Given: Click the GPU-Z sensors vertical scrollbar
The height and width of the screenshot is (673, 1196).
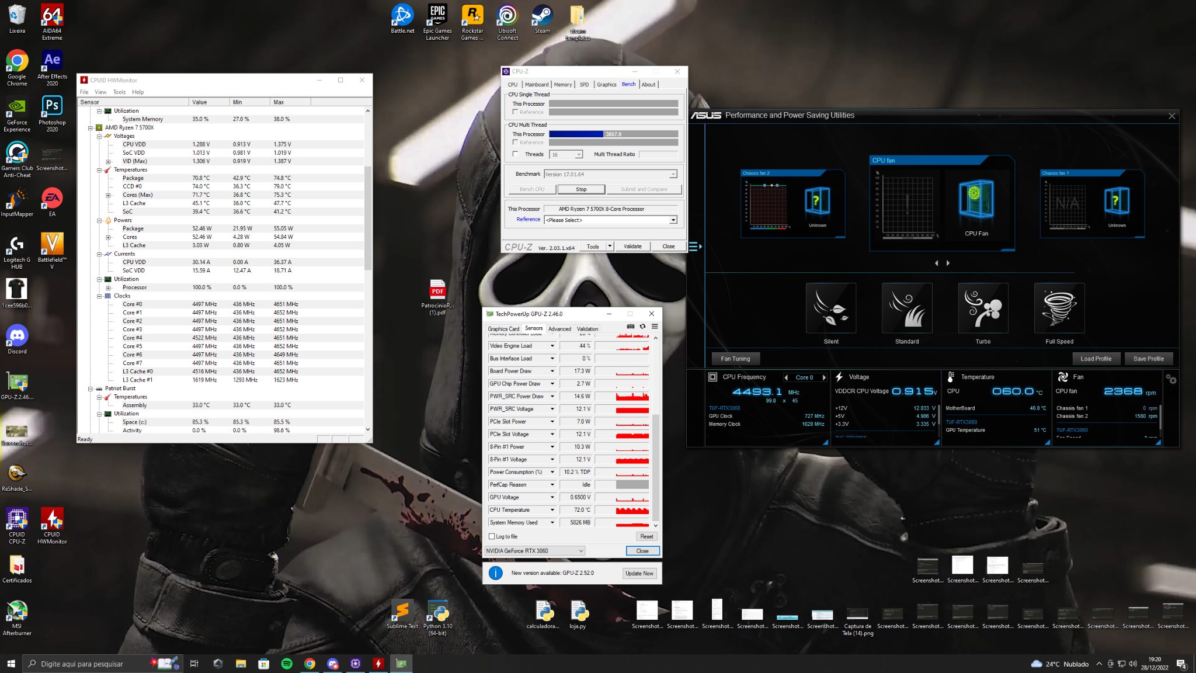Looking at the screenshot, I should pos(655,432).
